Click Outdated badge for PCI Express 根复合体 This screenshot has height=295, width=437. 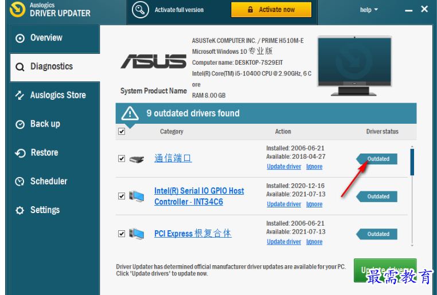tap(377, 234)
